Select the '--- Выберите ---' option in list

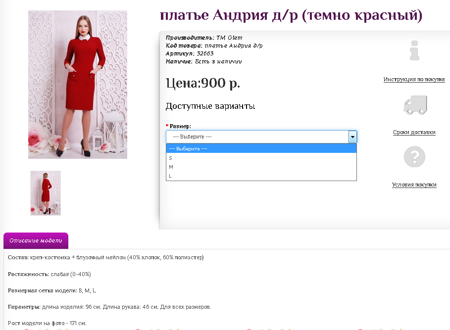(261, 148)
